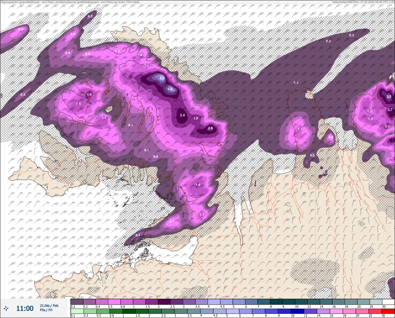Image resolution: width=395 pixels, height=318 pixels.
Task: Click the 2.4 precipitation value on map
Action: click(182, 115)
